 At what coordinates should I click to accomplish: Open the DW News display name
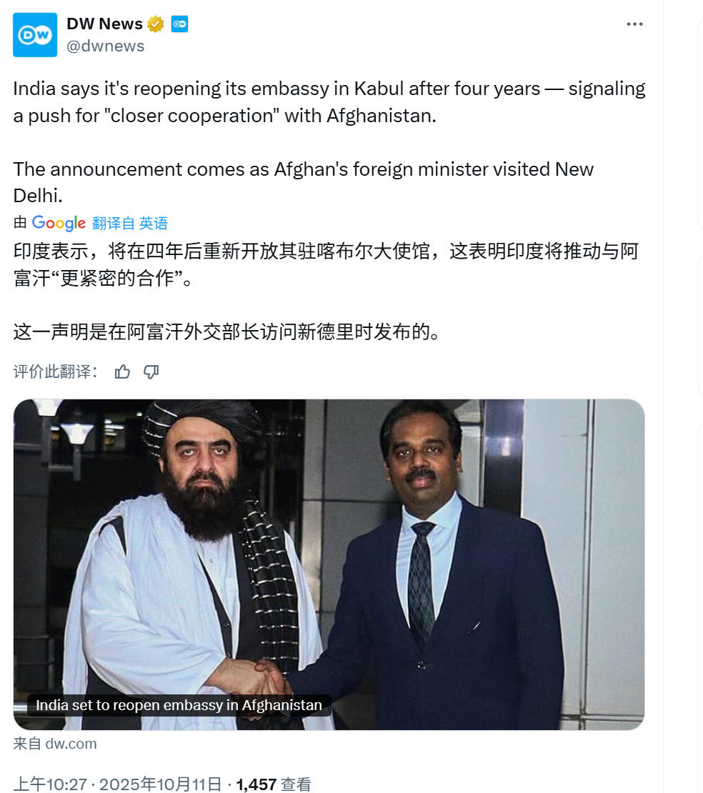(x=105, y=24)
